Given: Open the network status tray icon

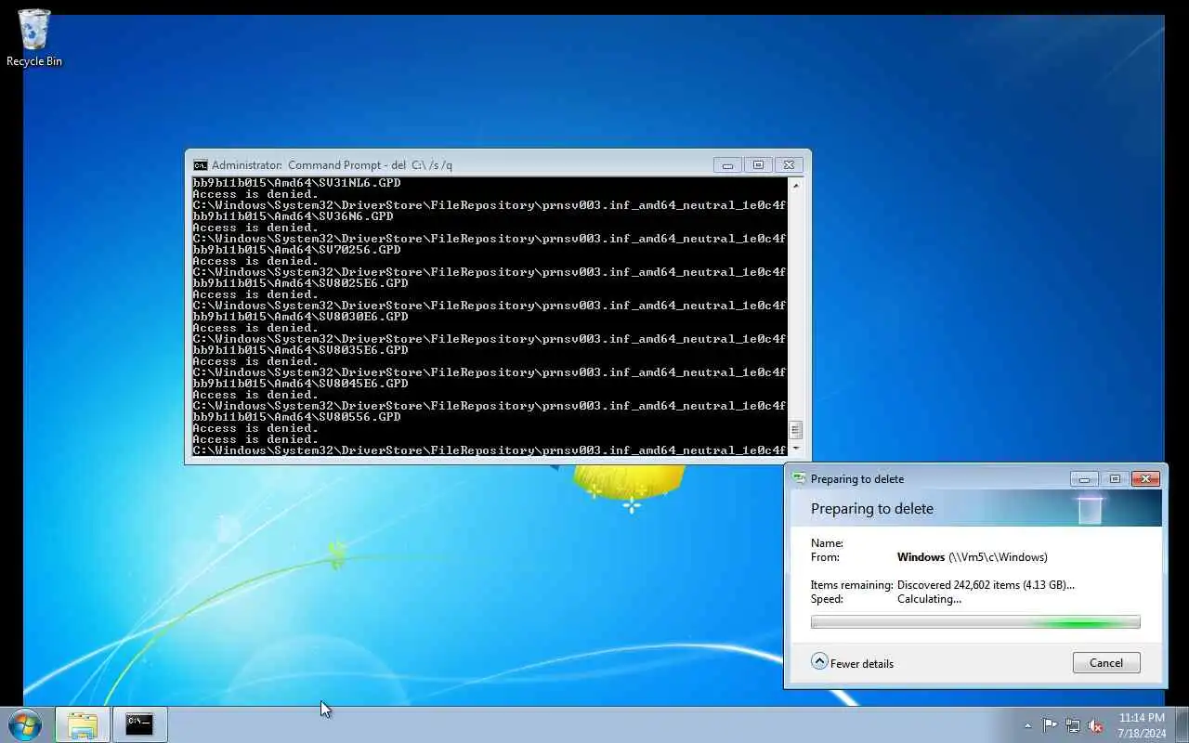Looking at the screenshot, I should tap(1073, 725).
